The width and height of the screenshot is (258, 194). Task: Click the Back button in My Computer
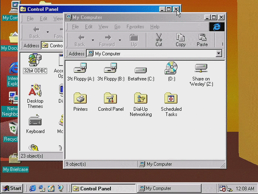pos(80,40)
